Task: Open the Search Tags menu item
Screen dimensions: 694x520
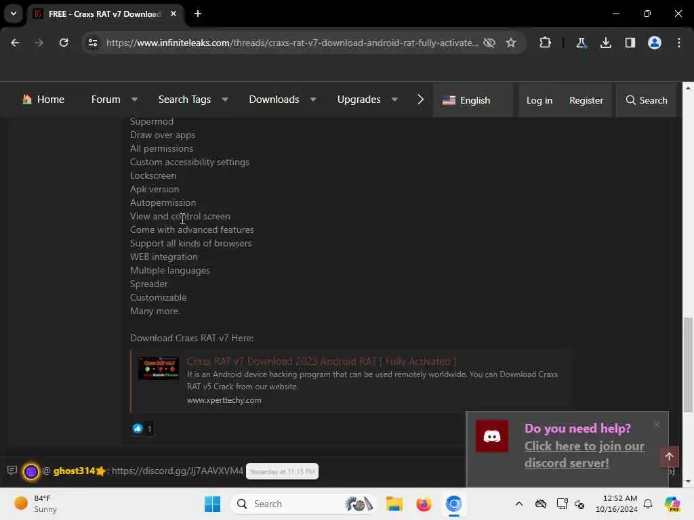Action: click(x=184, y=100)
